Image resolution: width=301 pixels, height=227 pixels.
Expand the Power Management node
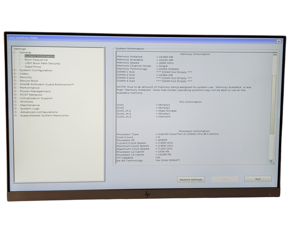pyautogui.click(x=15, y=91)
